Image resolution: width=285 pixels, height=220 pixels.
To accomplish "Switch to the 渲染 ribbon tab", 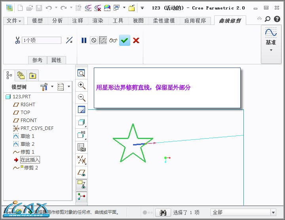I will coord(98,21).
